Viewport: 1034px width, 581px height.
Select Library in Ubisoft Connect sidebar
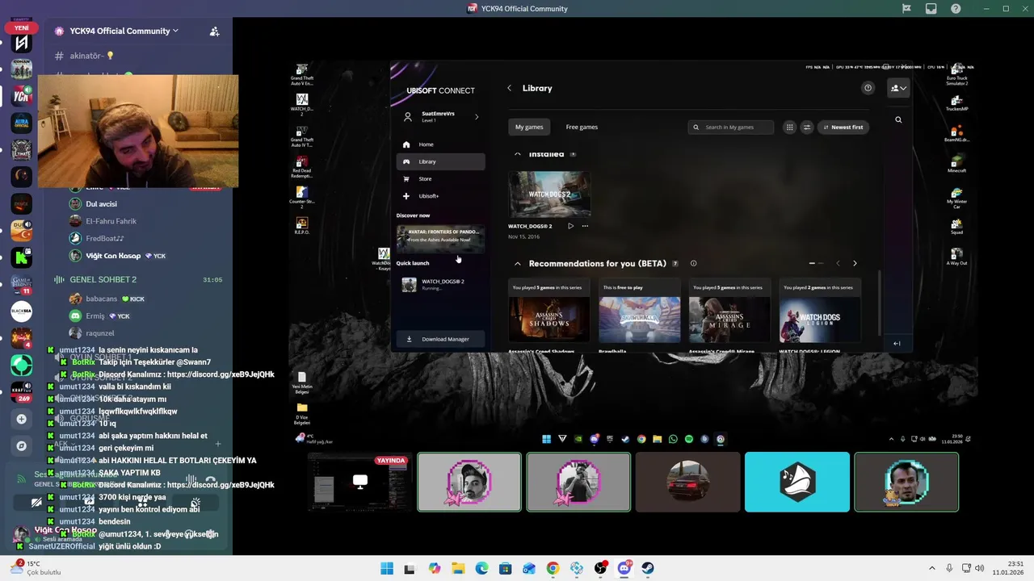click(440, 161)
